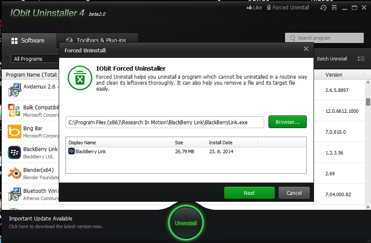Screen dimensions: 371x243
Task: Click the program list scroll down arrow
Action: click(x=368, y=207)
